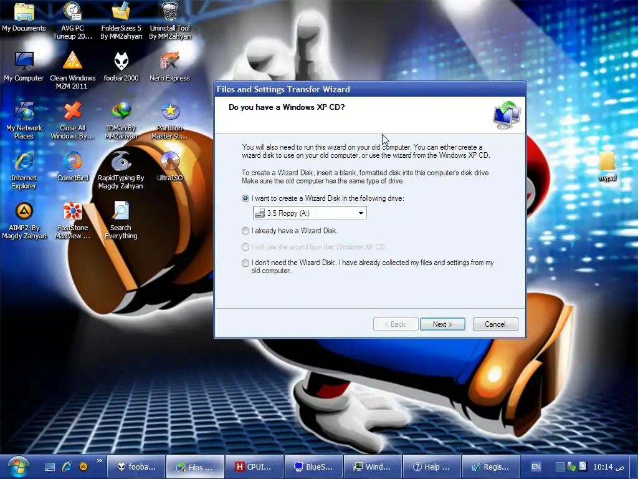Select mypal folder on desktop
The height and width of the screenshot is (479, 638).
(607, 166)
